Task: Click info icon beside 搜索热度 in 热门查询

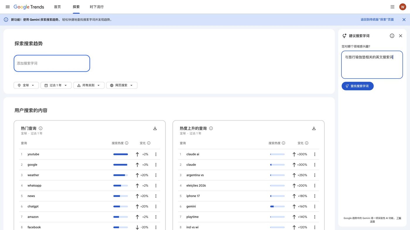Action: [127, 143]
